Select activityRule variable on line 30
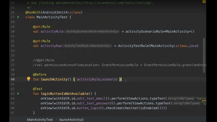The height and width of the screenshot is (122, 217). point(52,32)
